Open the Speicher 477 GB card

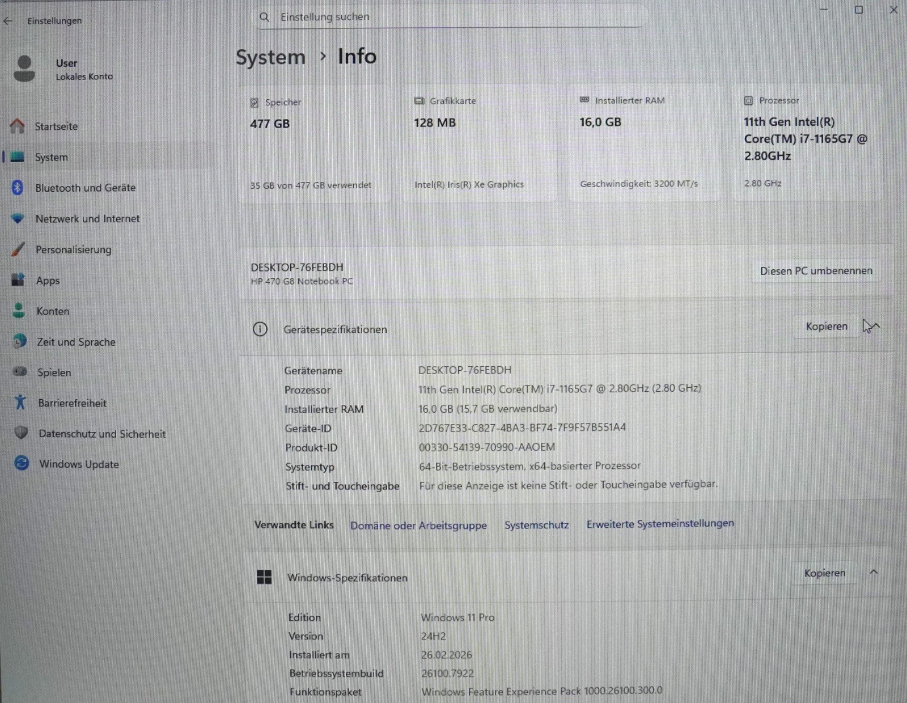pos(315,143)
